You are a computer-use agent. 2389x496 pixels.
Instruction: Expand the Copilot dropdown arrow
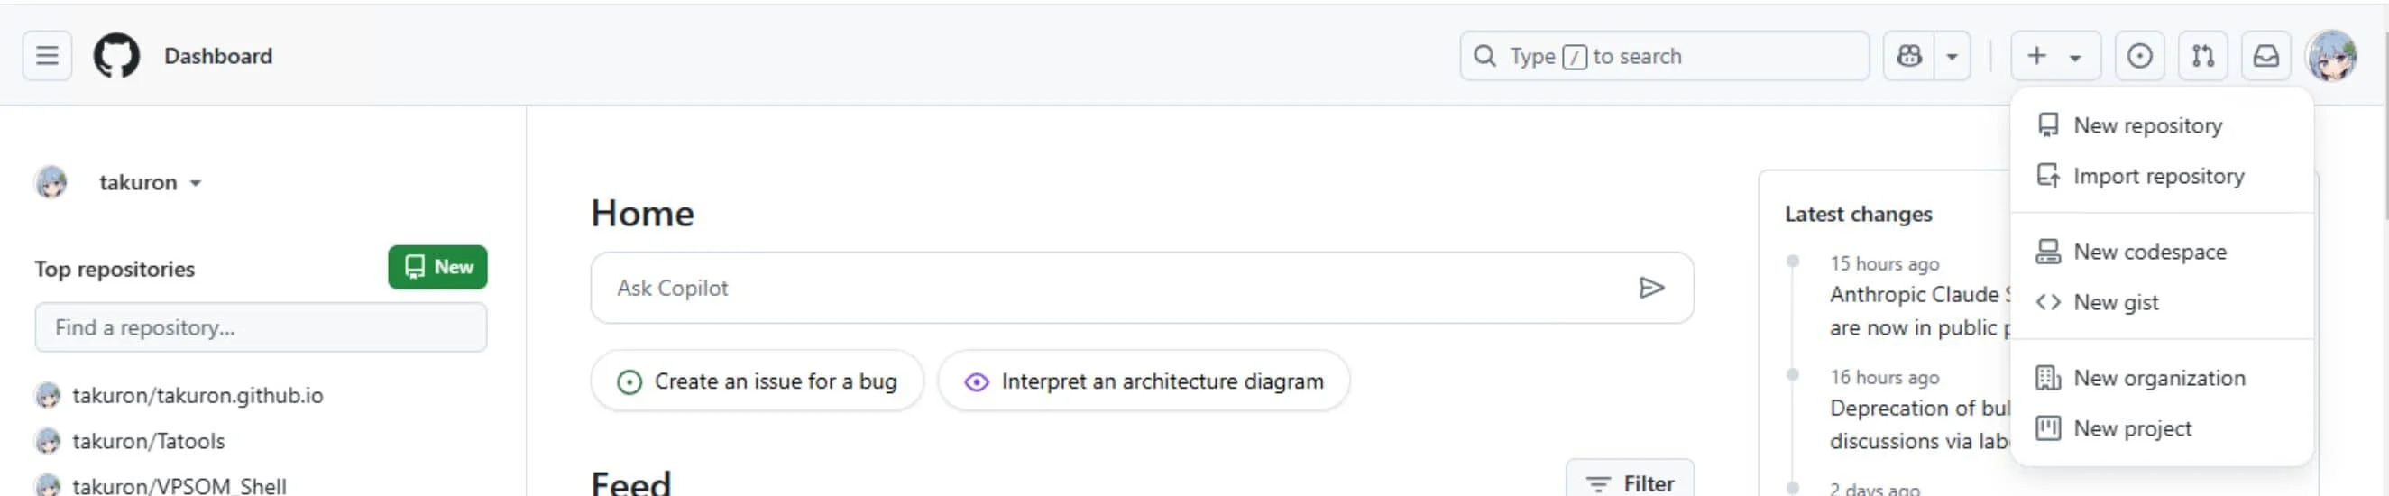click(1953, 56)
